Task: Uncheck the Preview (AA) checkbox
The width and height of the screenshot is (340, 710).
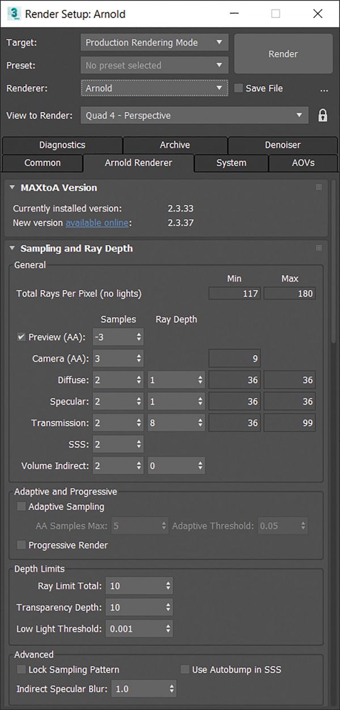Action: pyautogui.click(x=22, y=337)
